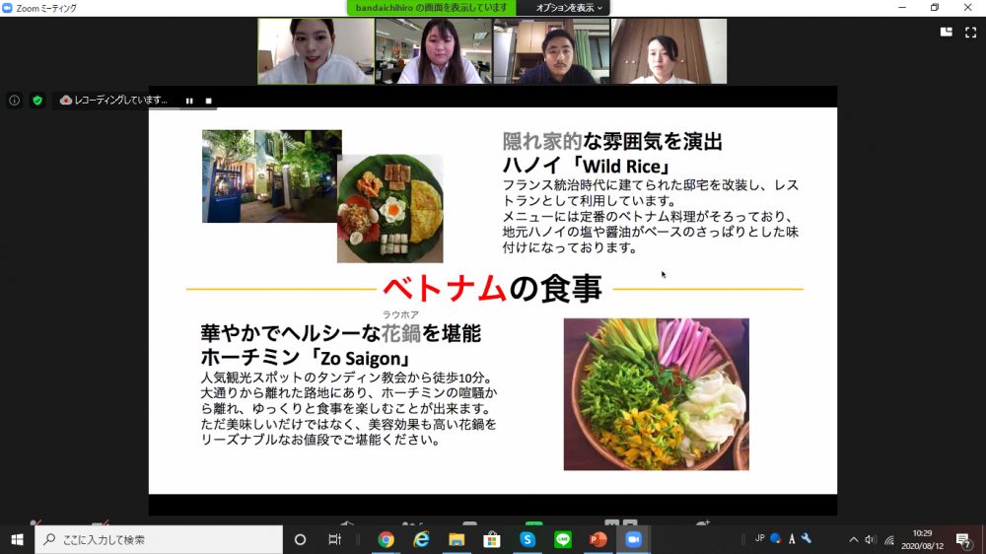
Task: Click the ホーチミン「Zo Saigon」 heading text
Action: click(x=307, y=358)
